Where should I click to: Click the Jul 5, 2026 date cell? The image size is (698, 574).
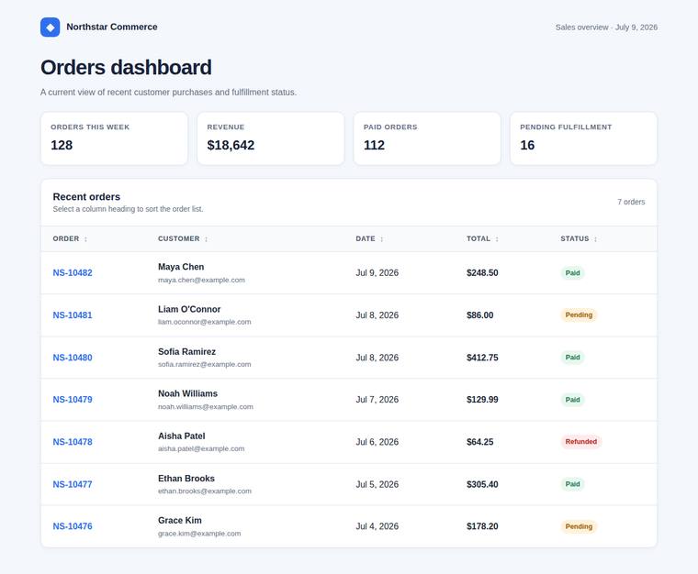click(x=377, y=484)
